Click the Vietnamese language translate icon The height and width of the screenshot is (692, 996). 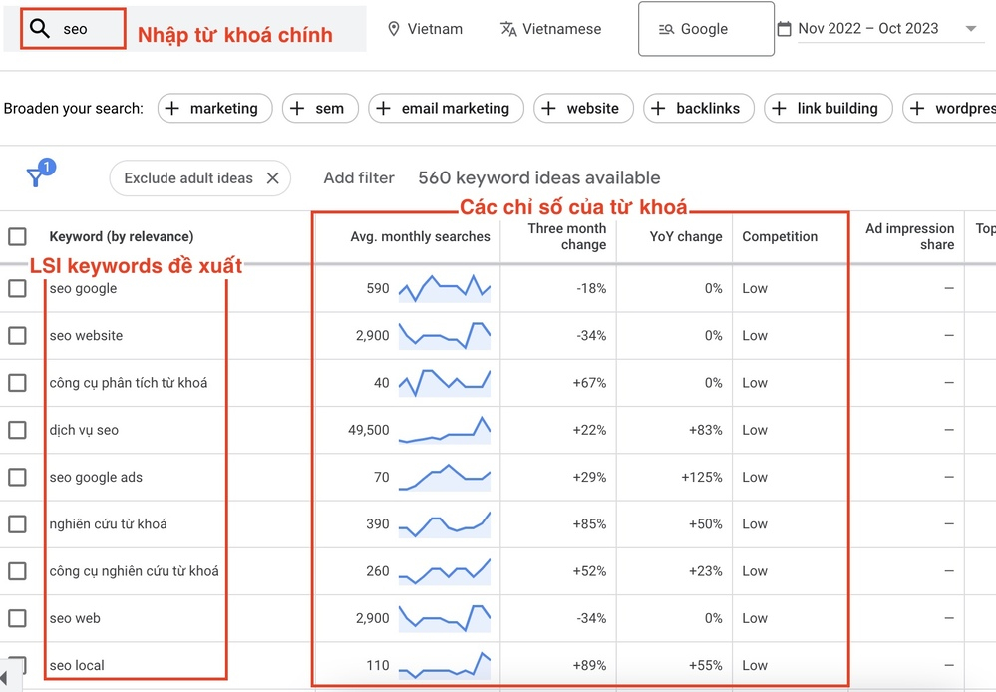click(508, 29)
